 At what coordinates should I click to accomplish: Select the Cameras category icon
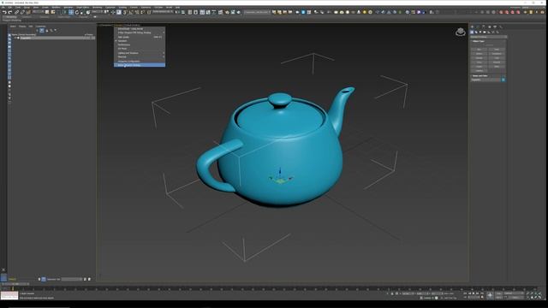click(485, 32)
